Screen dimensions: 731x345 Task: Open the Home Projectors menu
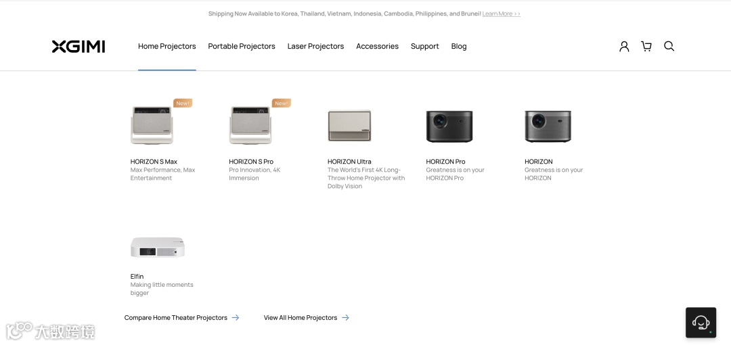[167, 46]
